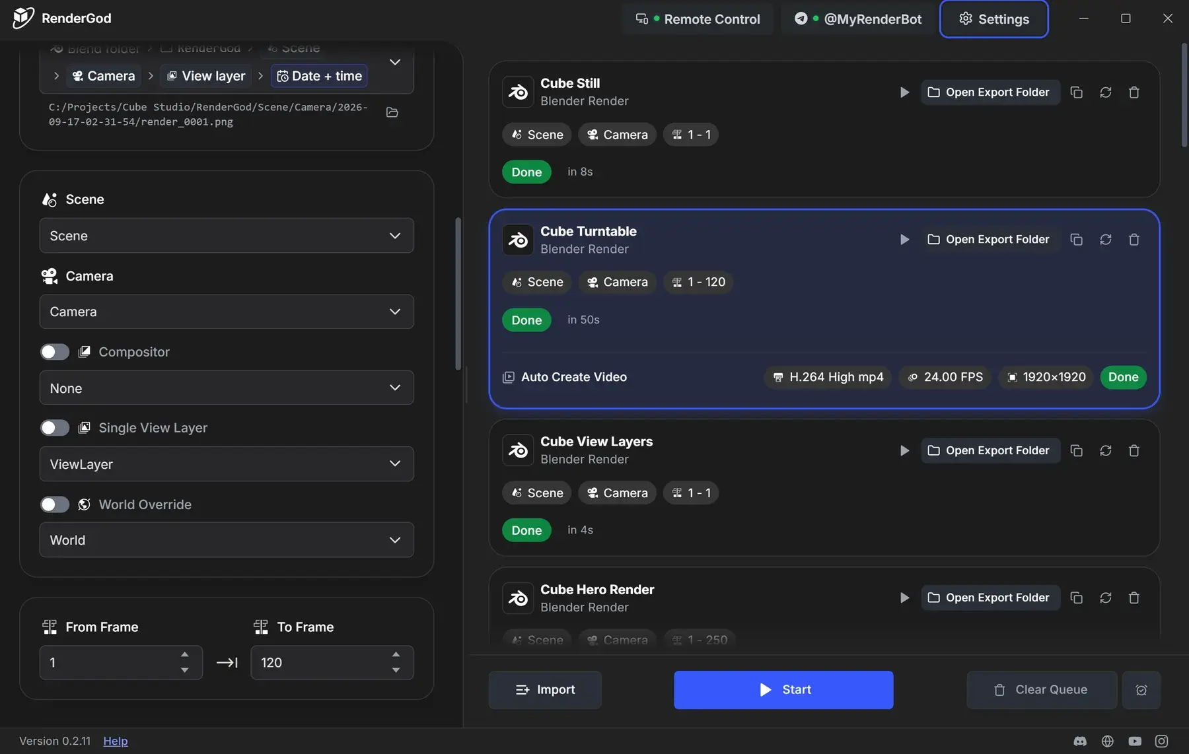Select the Date + time path token
This screenshot has height=754, width=1189.
(319, 76)
